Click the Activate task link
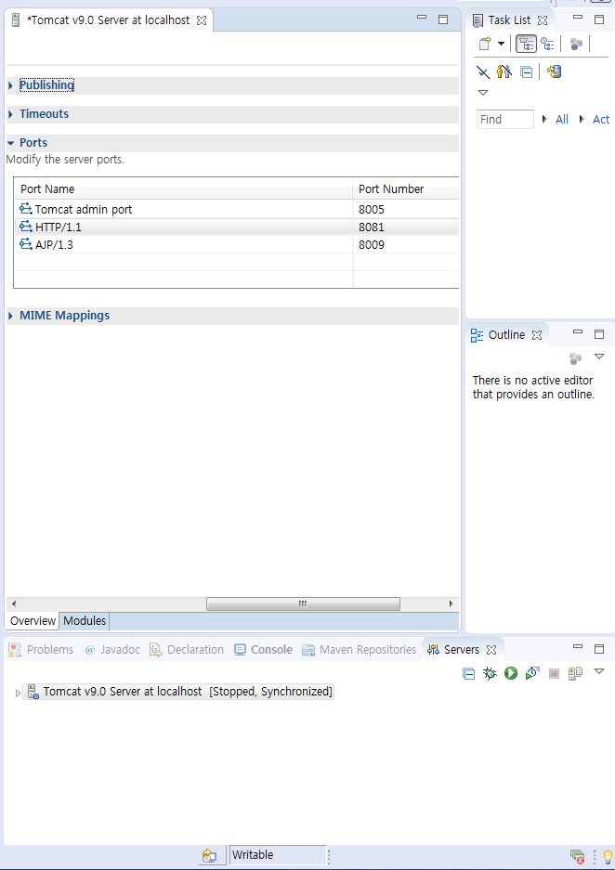Image resolution: width=615 pixels, height=870 pixels. coord(601,119)
